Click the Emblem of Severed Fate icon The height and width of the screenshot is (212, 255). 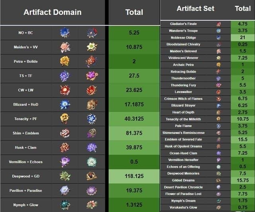[218, 139]
